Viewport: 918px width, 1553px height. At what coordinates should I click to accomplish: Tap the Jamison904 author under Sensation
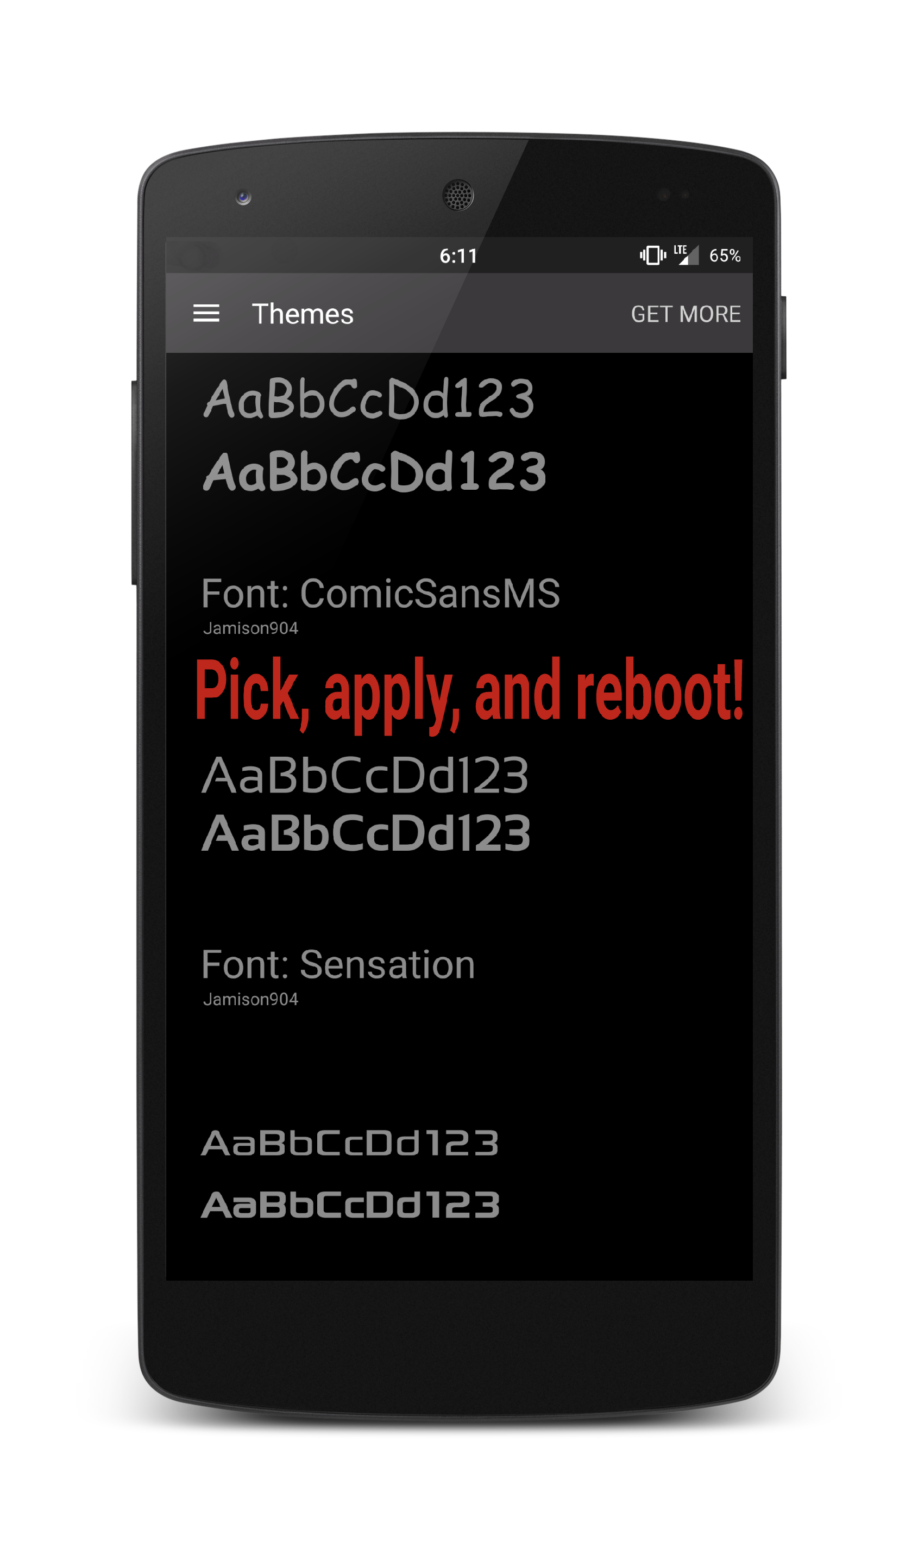(x=250, y=999)
